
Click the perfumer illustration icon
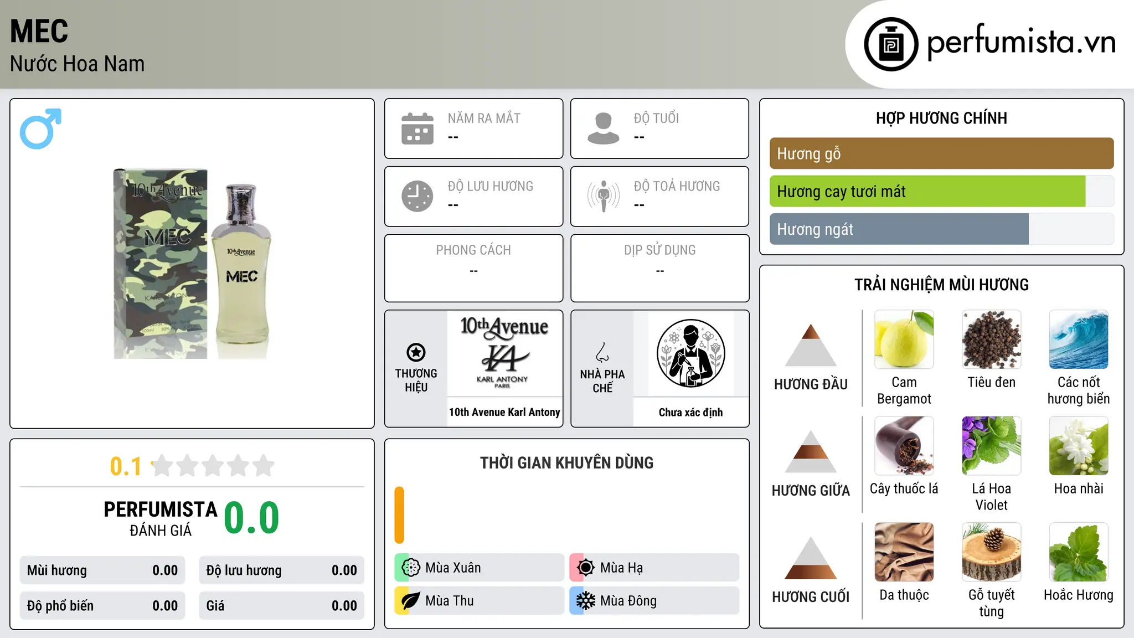(690, 353)
